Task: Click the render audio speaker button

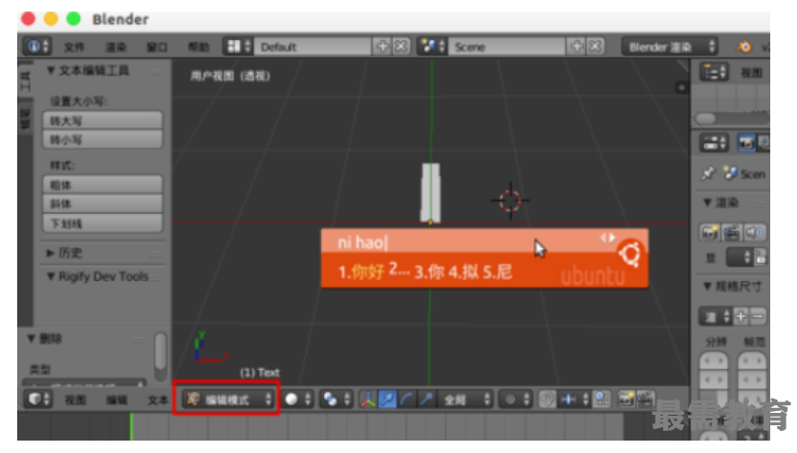Action: coord(753,232)
